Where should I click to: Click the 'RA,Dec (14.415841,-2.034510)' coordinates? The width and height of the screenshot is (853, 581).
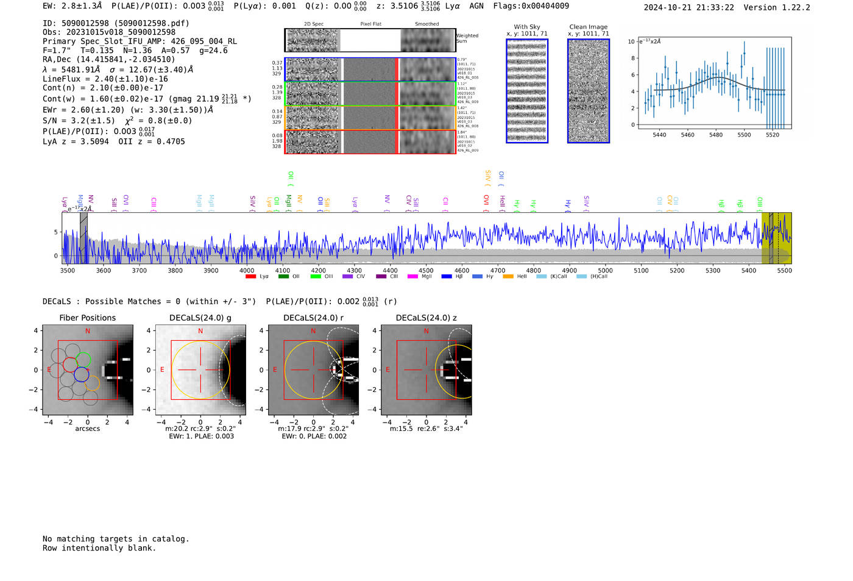pos(108,59)
